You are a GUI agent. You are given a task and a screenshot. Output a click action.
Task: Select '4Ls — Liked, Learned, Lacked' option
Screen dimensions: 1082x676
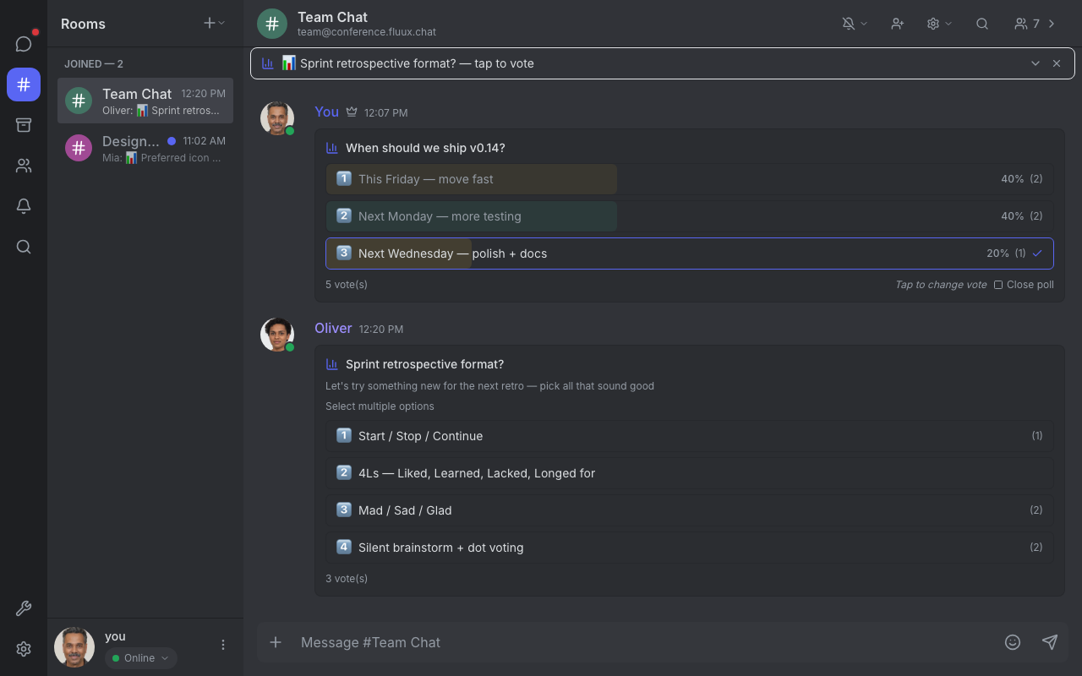689,473
